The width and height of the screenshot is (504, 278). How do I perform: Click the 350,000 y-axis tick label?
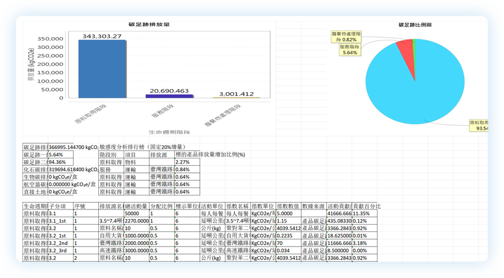(50, 39)
